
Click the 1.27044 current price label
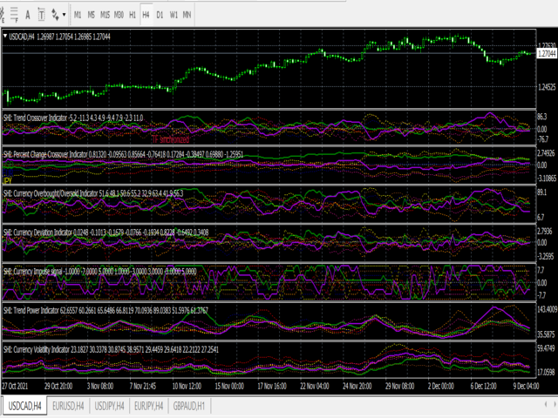[x=546, y=52]
